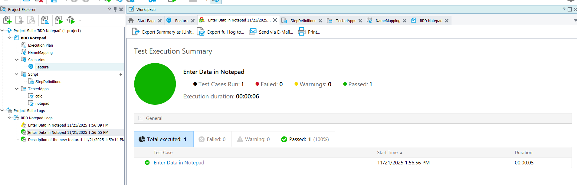The image size is (577, 185).
Task: Filter by Total executed: 1
Action: pos(164,139)
